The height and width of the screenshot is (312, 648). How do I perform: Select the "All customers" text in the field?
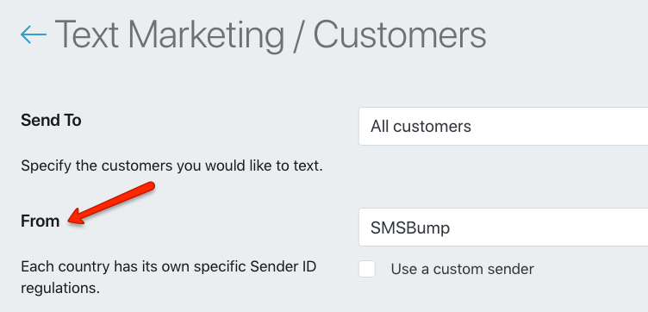pyautogui.click(x=421, y=127)
